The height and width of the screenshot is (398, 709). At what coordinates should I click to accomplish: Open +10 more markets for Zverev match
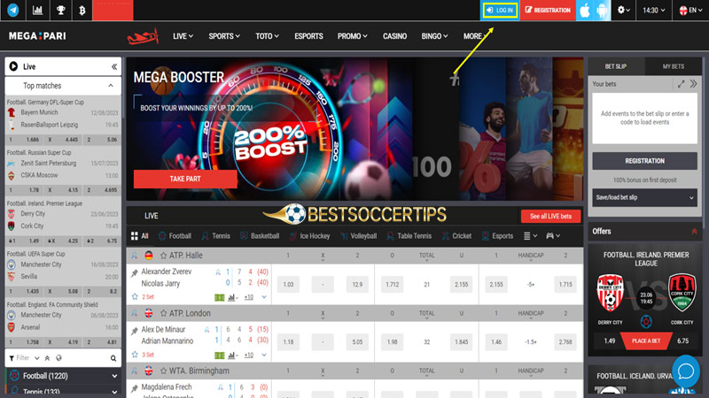(249, 297)
